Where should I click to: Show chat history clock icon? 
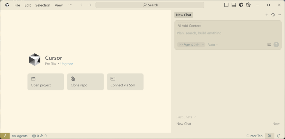(x=273, y=15)
